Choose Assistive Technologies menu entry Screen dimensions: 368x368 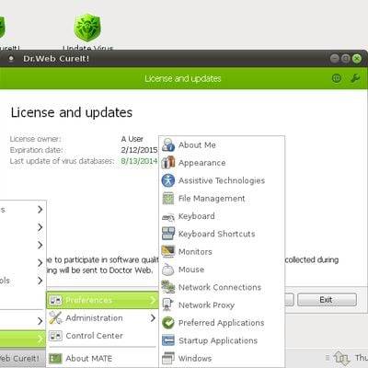click(222, 180)
